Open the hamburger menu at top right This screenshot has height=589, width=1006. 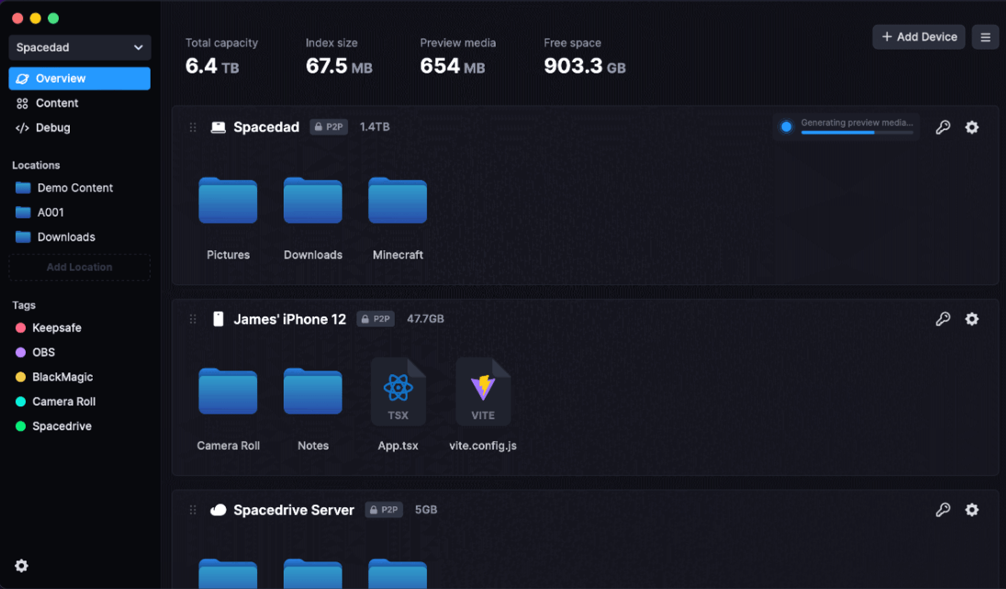pyautogui.click(x=986, y=38)
